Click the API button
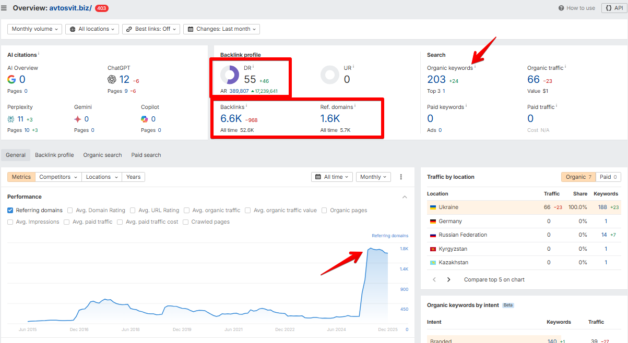This screenshot has width=628, height=343. [614, 8]
